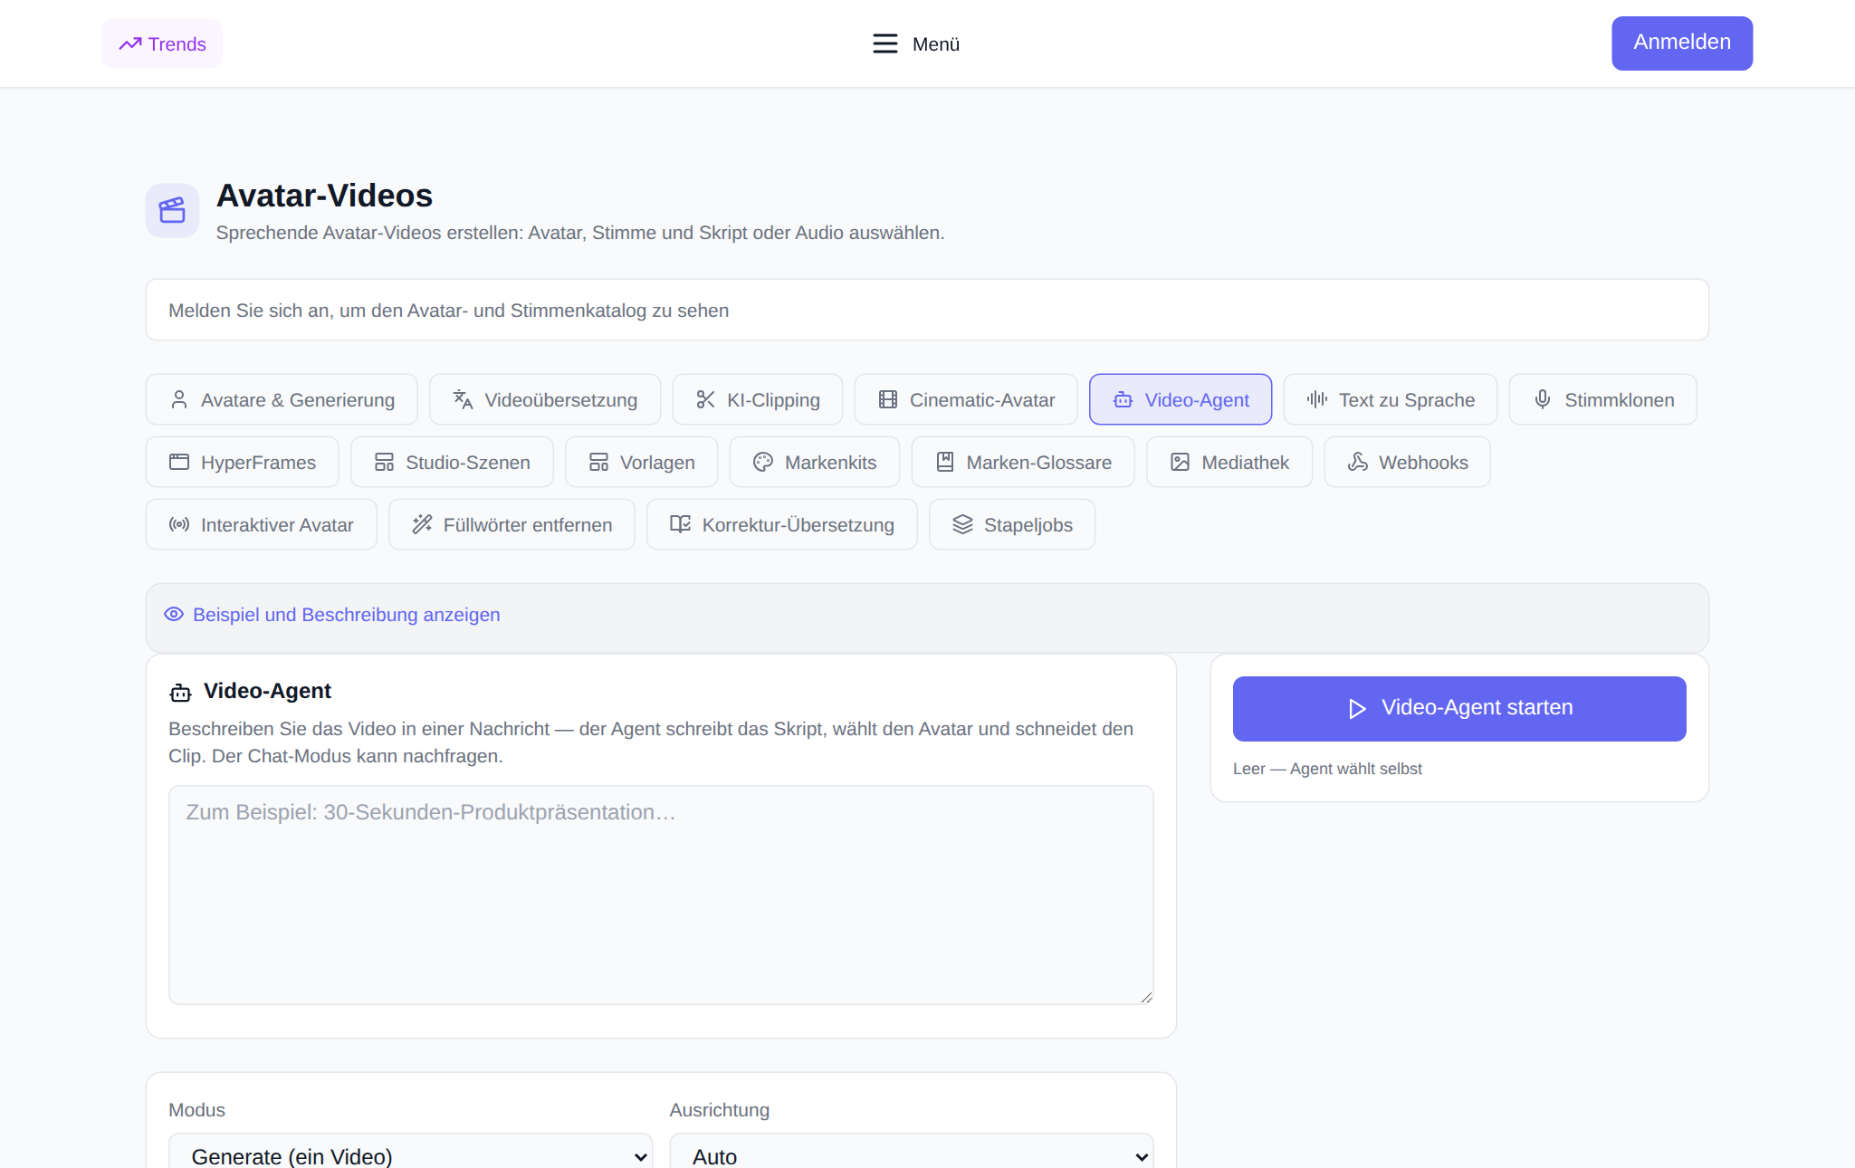Open Beispiel und Beschreibung anzeigen link
The image size is (1855, 1168).
tap(346, 615)
